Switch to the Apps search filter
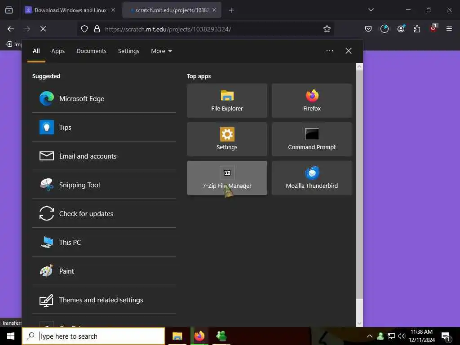Viewport: 460px width, 345px height. click(58, 51)
